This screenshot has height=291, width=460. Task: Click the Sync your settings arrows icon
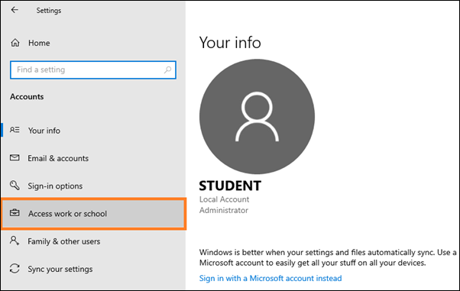coord(15,269)
